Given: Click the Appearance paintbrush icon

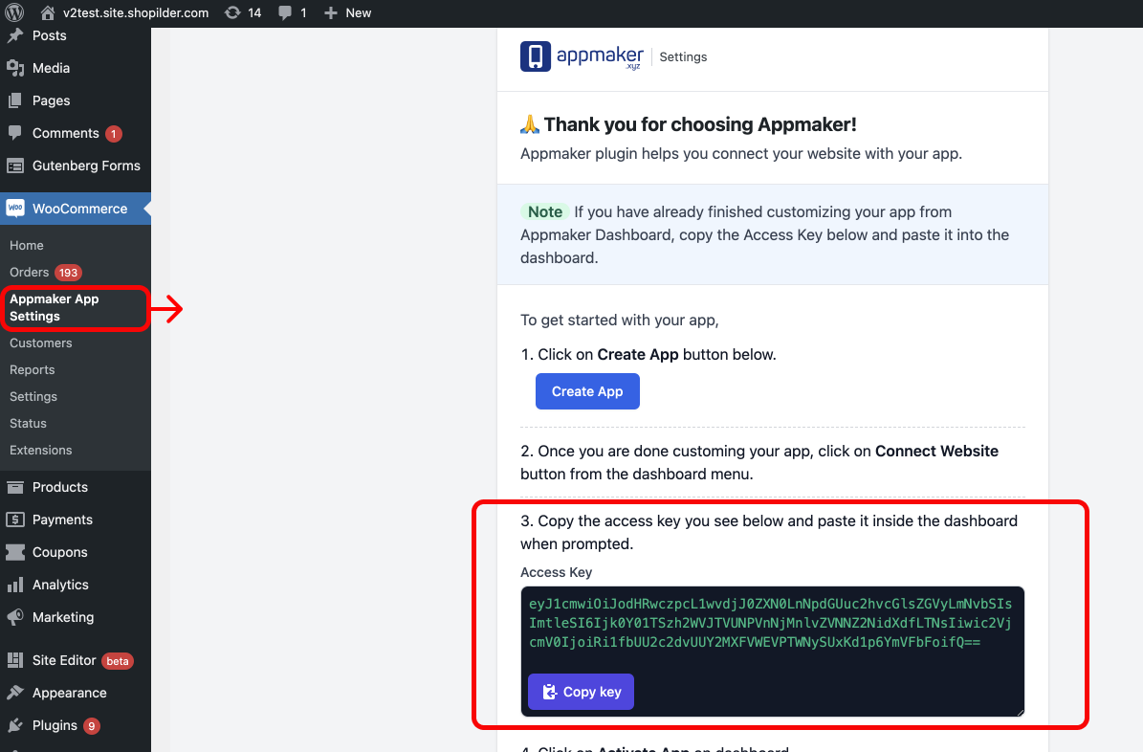Looking at the screenshot, I should point(15,693).
